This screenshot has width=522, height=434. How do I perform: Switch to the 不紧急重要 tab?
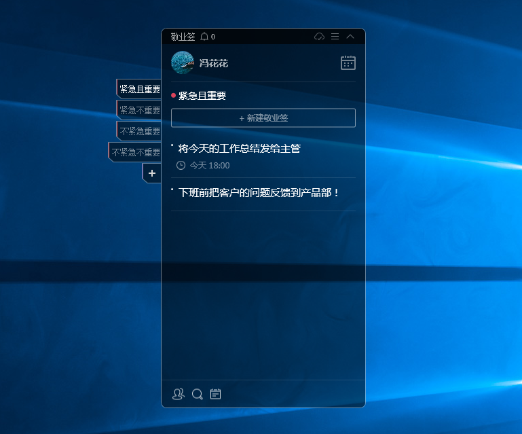[139, 131]
